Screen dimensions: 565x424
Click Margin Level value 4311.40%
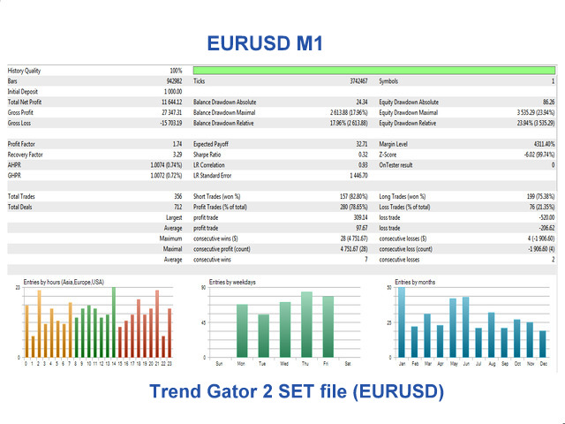point(544,144)
